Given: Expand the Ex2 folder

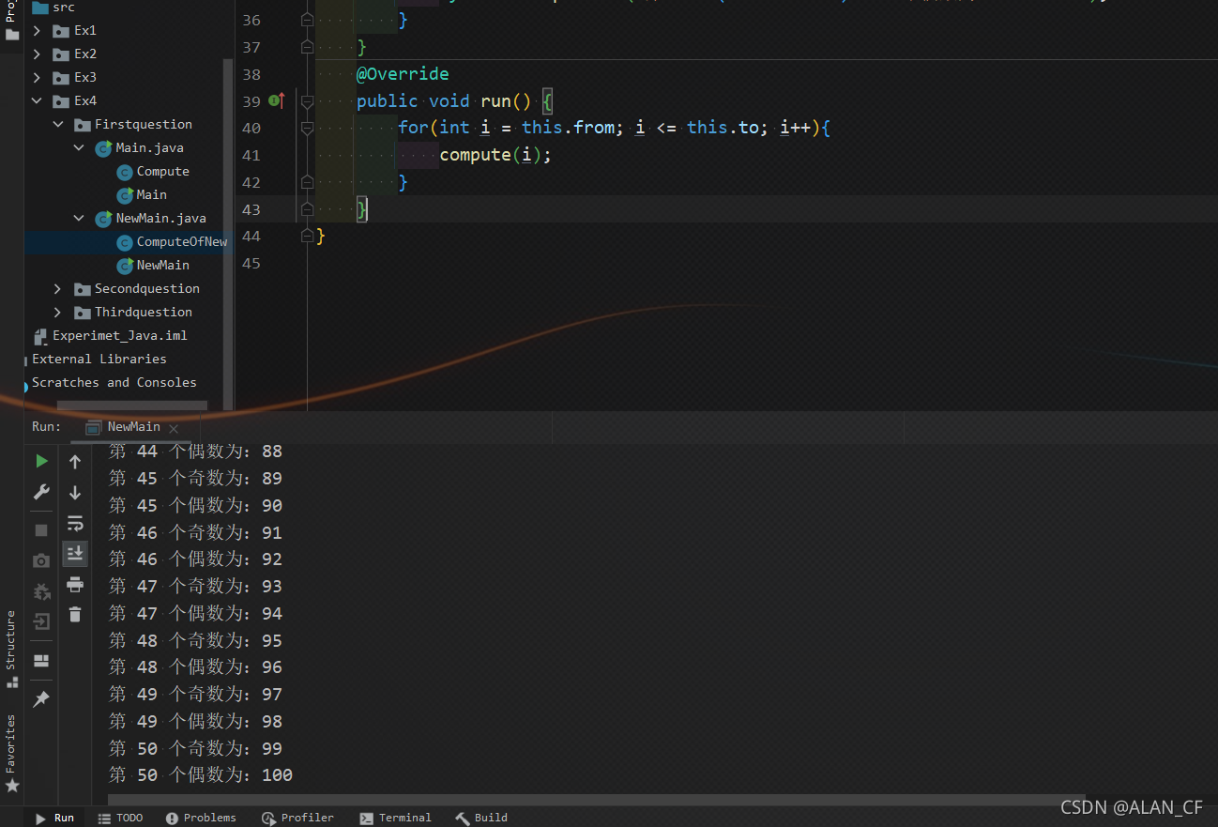Looking at the screenshot, I should 37,54.
